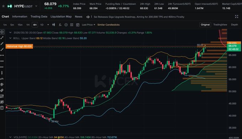Toggle hide all drawings eye icon
The image size is (242, 139).
pyautogui.click(x=2, y=102)
